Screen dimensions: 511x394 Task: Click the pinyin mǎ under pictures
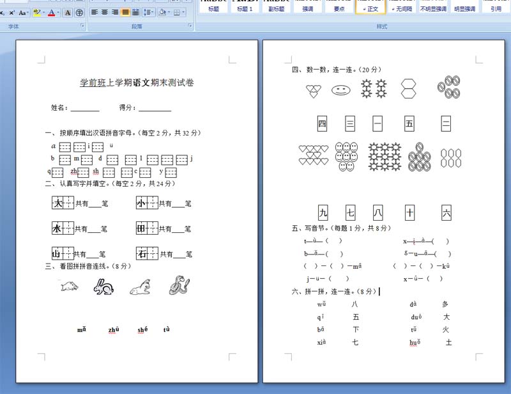(82, 329)
